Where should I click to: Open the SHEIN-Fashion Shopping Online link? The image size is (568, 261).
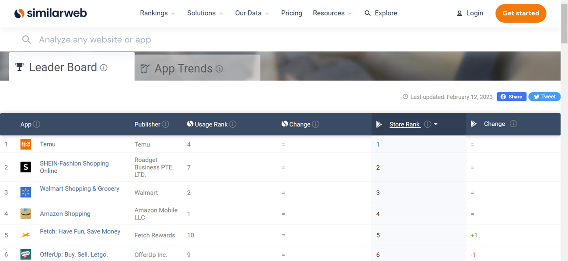click(74, 167)
